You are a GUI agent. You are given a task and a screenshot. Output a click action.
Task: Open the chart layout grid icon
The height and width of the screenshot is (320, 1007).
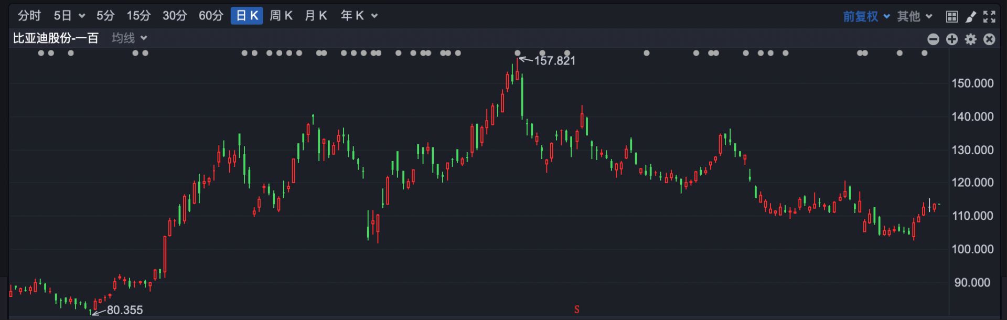952,16
